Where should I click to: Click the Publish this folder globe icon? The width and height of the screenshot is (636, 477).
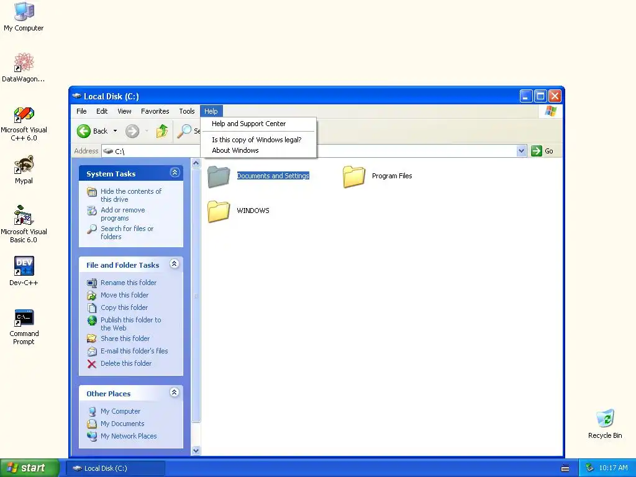point(92,320)
